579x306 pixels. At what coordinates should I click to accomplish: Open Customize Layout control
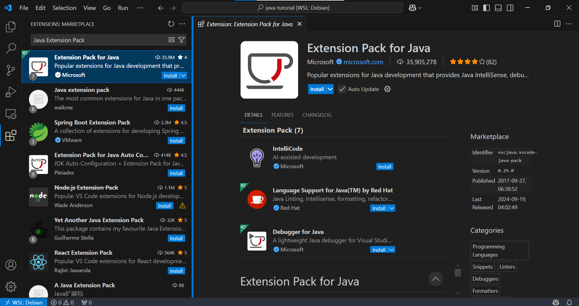(x=475, y=8)
